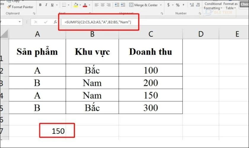Apply Percent Style

[x=178, y=5]
